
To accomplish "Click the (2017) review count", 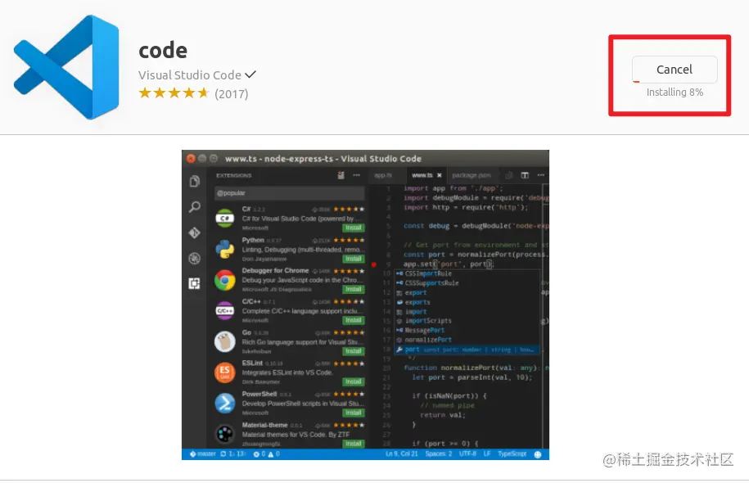I will (x=231, y=93).
